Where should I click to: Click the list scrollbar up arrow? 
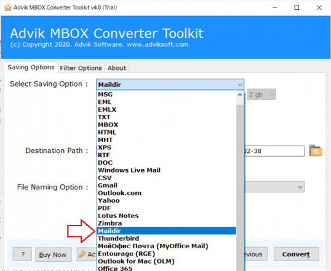240,95
